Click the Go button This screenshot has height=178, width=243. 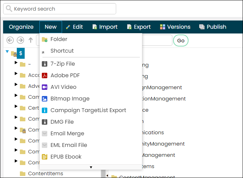(x=181, y=40)
